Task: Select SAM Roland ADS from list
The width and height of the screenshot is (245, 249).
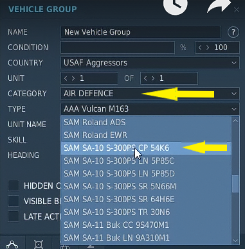Action: (146, 123)
